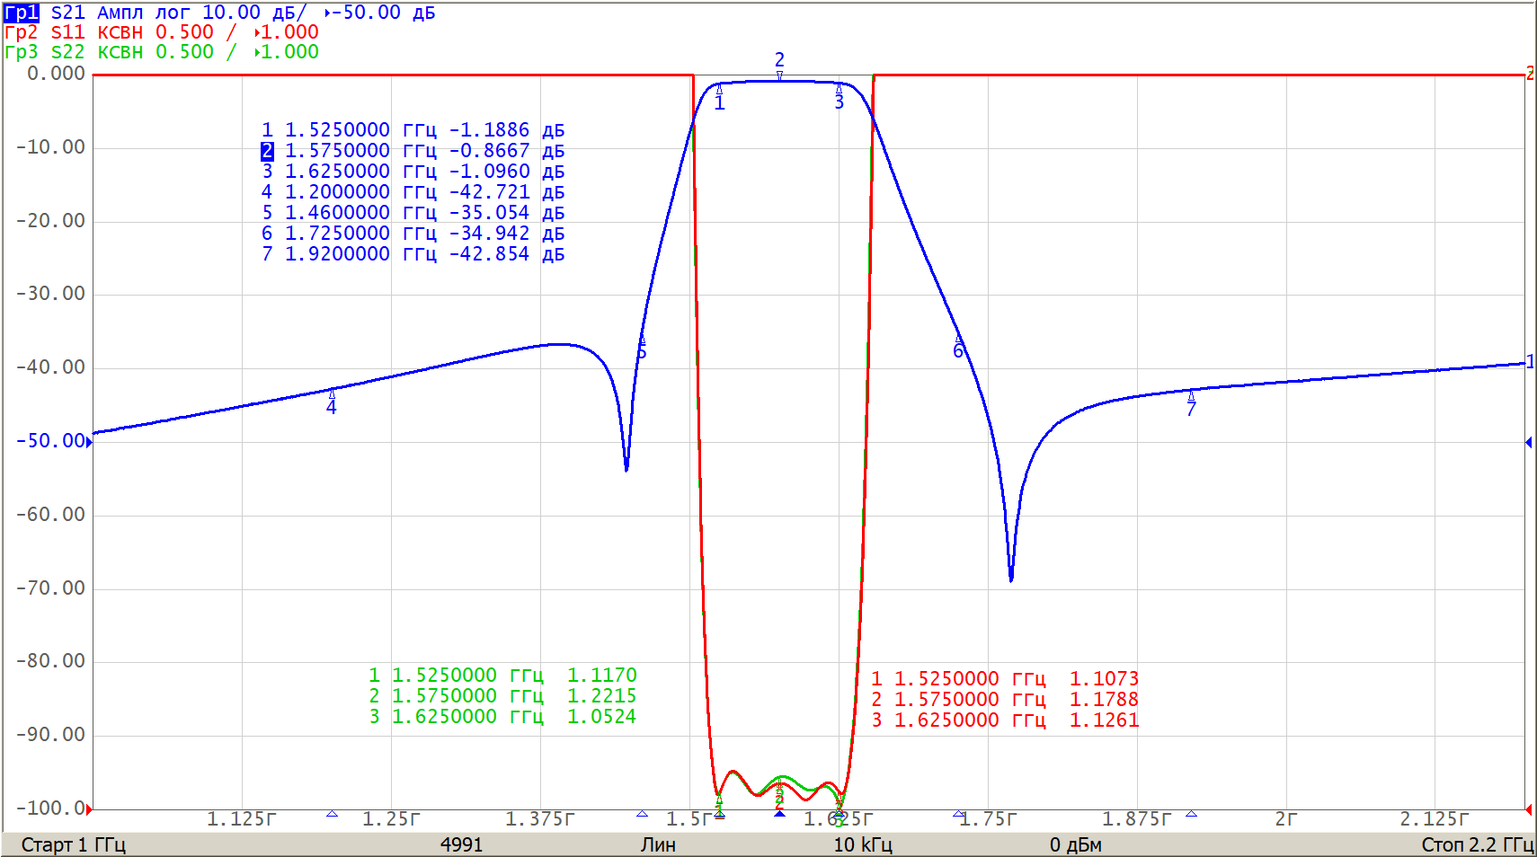Viewport: 1537px width, 857px height.
Task: Click active marker 2 atop the passband
Action: coord(779,75)
